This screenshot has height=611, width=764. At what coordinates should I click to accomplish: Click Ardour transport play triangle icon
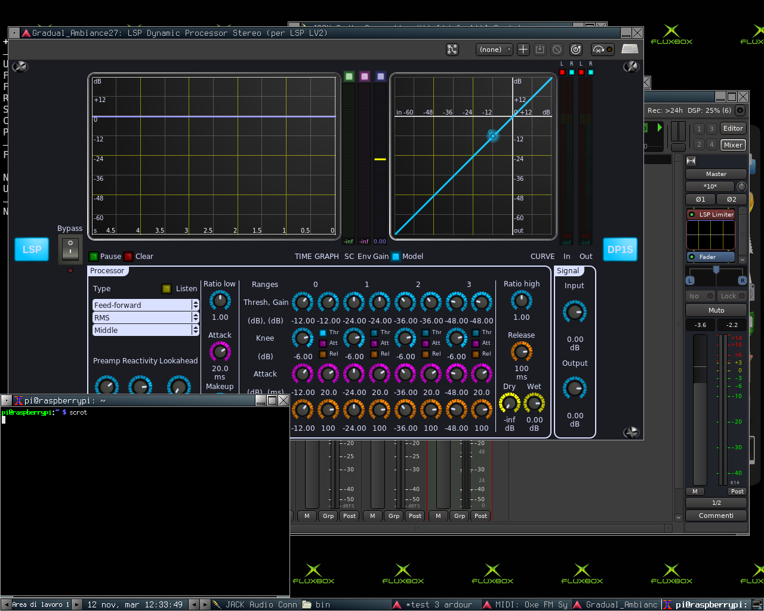tap(660, 127)
